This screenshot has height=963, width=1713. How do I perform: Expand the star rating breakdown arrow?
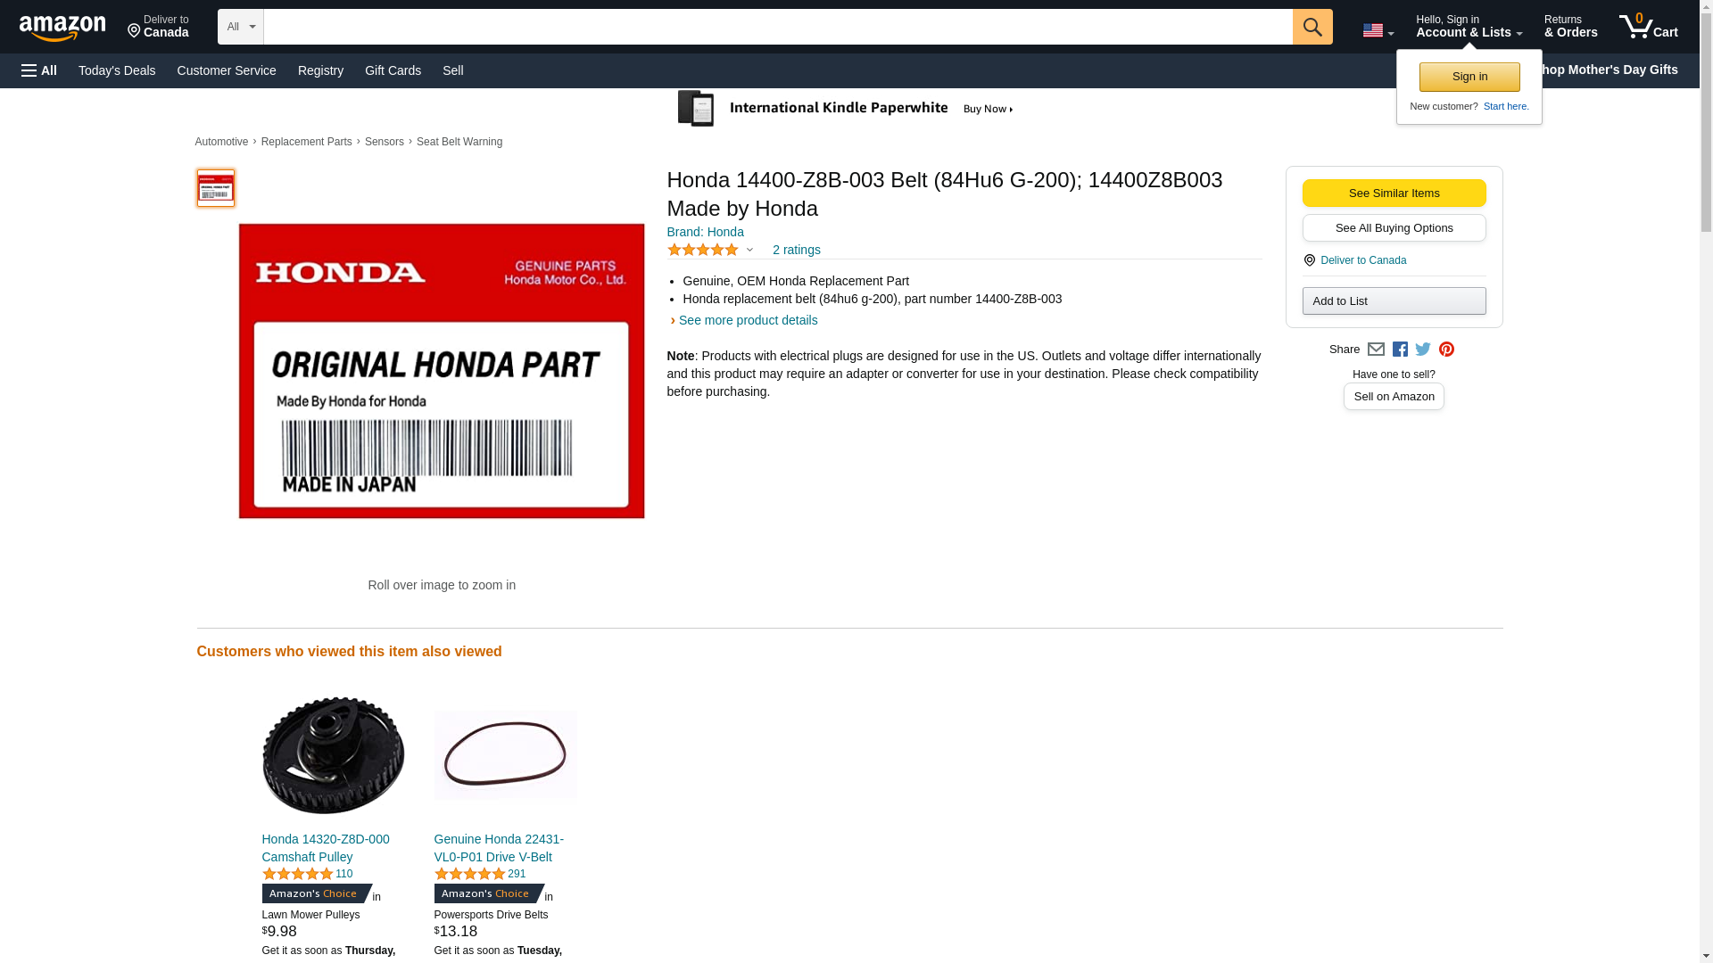(x=749, y=251)
